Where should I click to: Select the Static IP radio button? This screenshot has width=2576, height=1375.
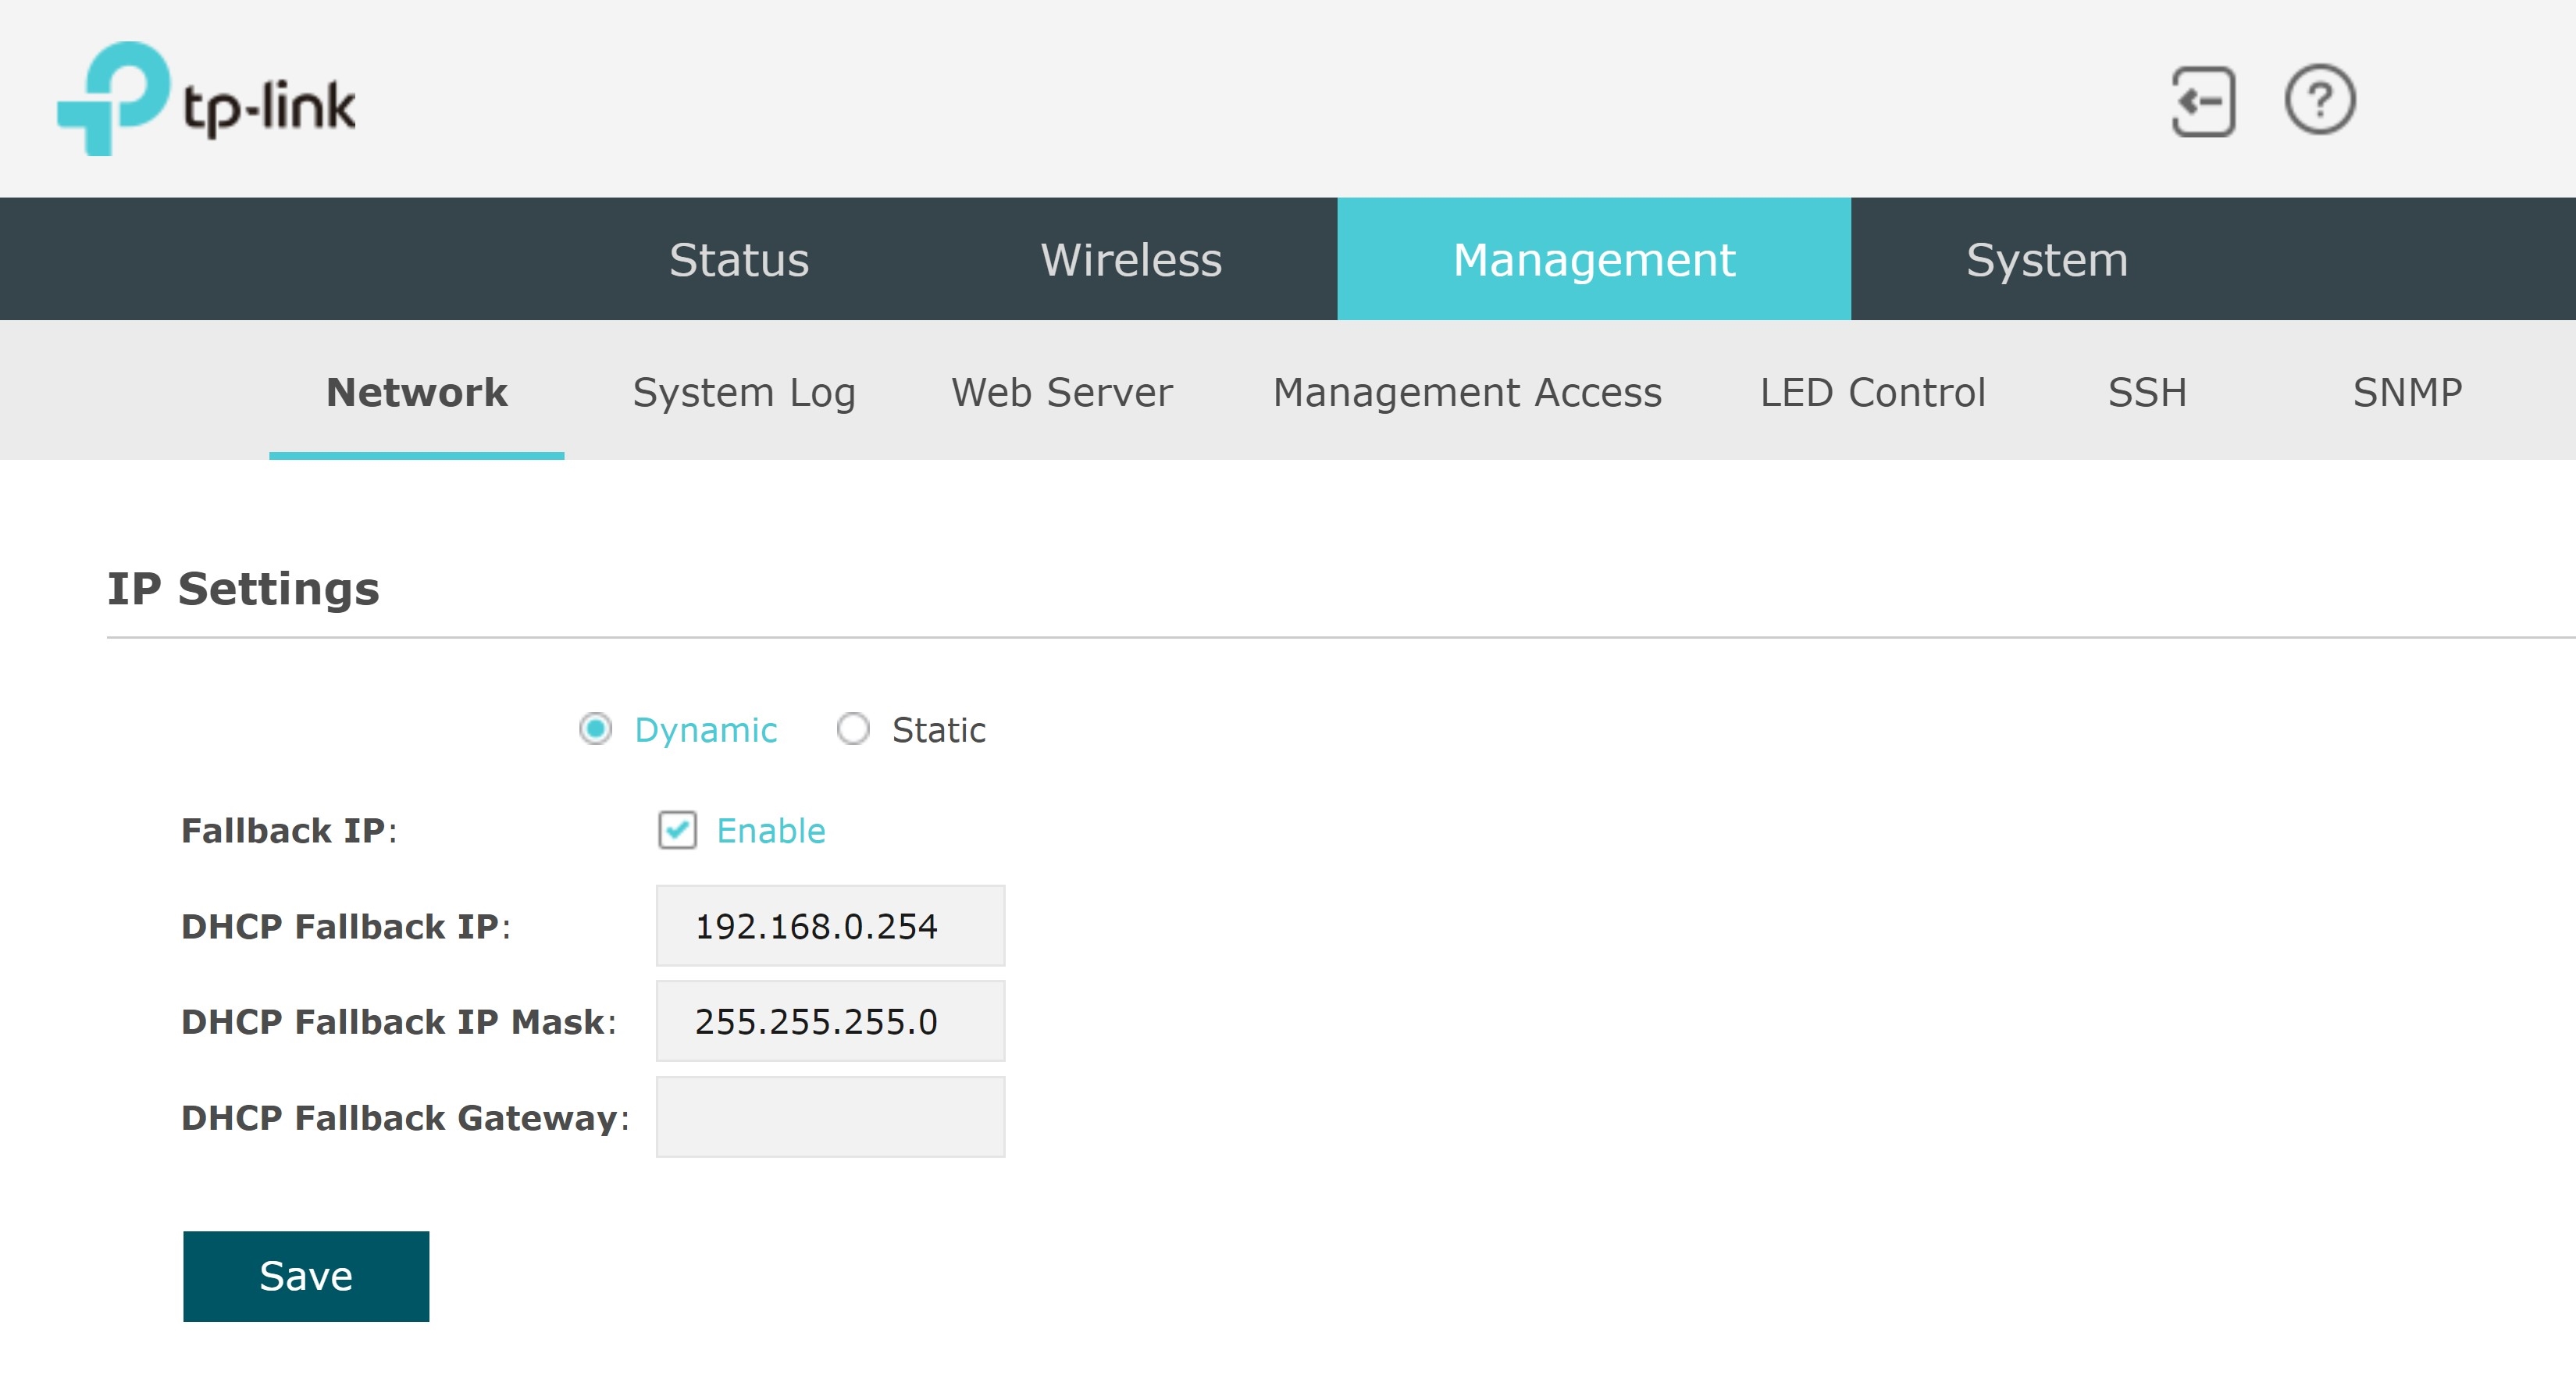click(x=853, y=729)
